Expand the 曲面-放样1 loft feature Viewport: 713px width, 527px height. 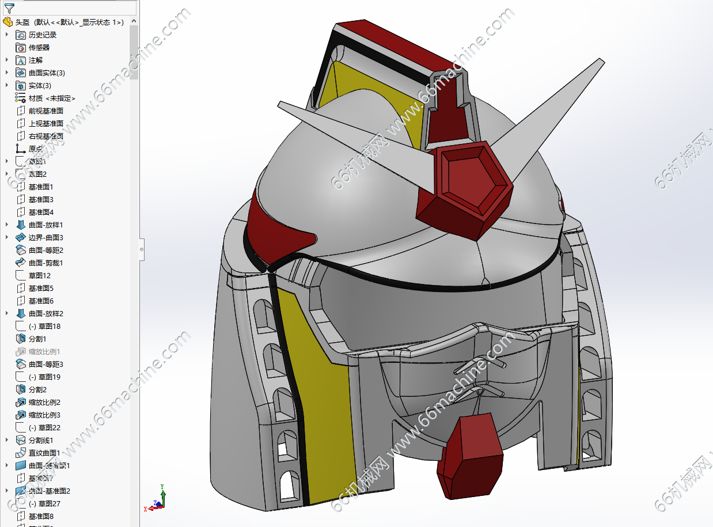7,225
